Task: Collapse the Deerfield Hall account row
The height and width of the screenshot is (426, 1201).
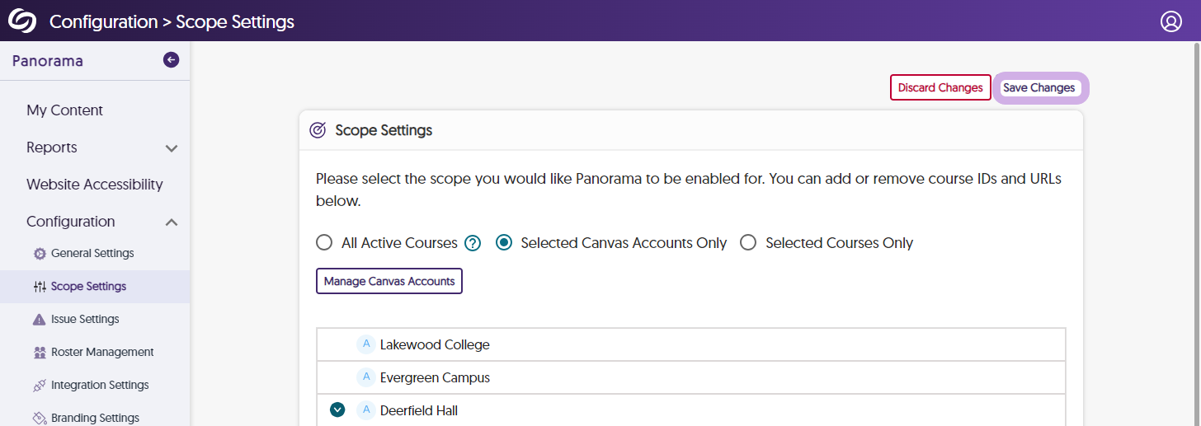Action: pyautogui.click(x=337, y=410)
